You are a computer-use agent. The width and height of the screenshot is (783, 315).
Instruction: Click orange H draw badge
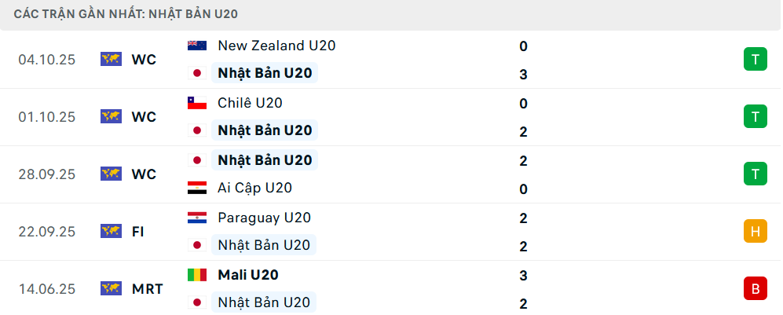[x=755, y=231]
